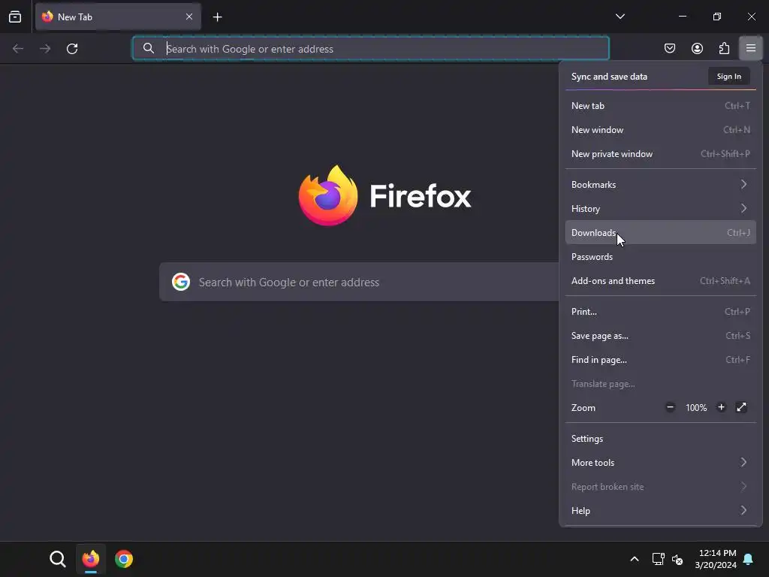Click the magnifier icon in address bar
Viewport: 769px width, 577px height.
[x=149, y=48]
